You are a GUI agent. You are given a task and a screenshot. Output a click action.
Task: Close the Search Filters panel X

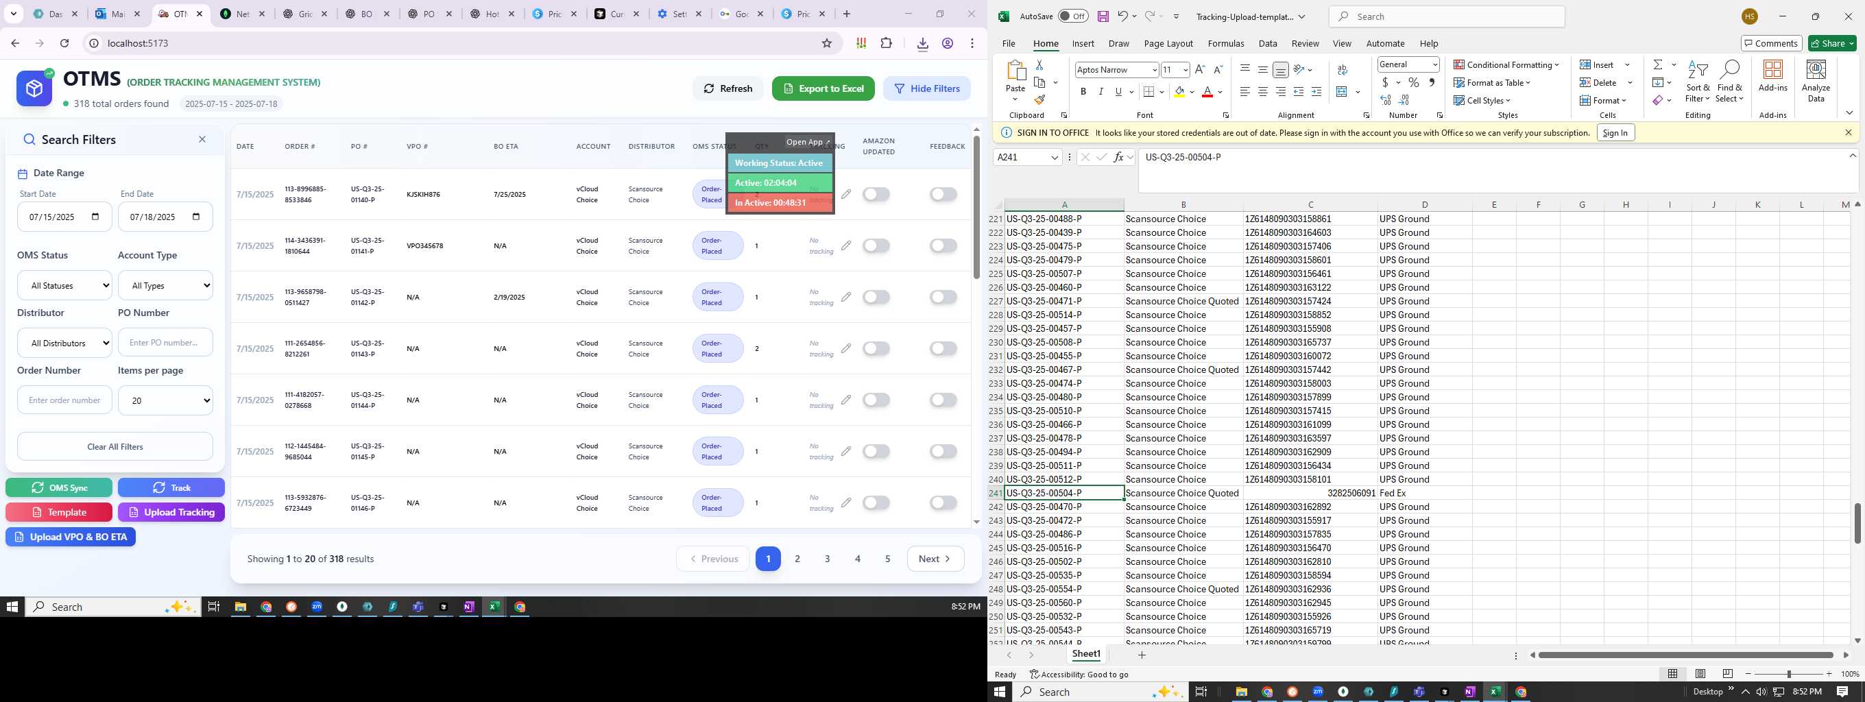click(202, 140)
